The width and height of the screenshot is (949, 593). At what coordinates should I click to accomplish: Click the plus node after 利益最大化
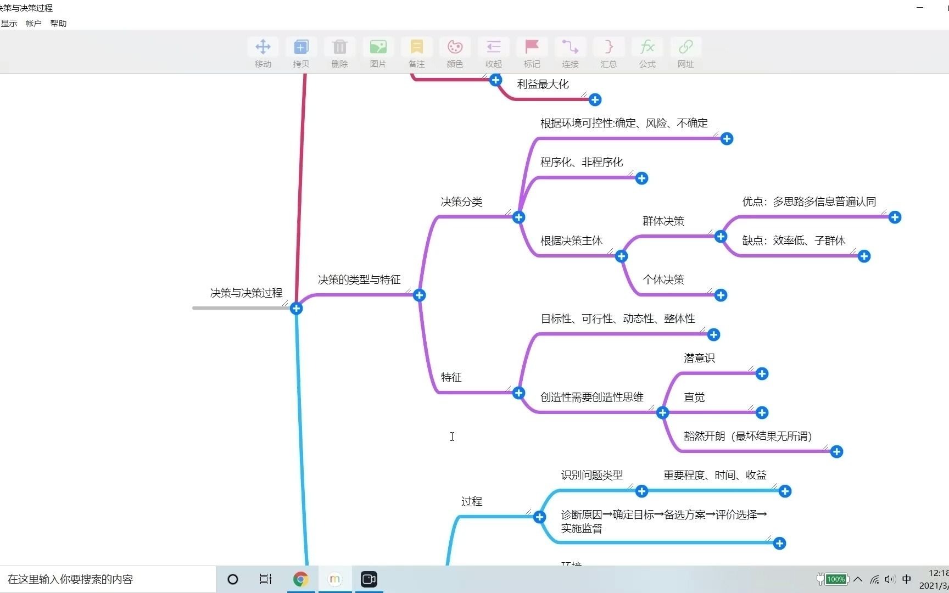[x=595, y=100]
